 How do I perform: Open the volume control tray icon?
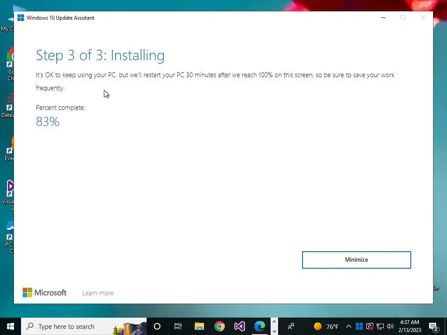pos(390,326)
